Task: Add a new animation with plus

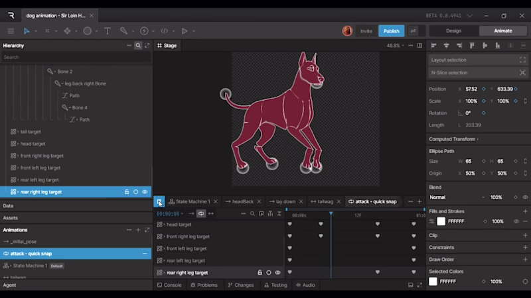Action: (x=138, y=230)
